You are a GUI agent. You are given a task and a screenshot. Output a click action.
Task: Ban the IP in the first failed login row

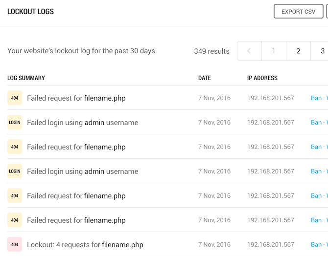tap(316, 122)
